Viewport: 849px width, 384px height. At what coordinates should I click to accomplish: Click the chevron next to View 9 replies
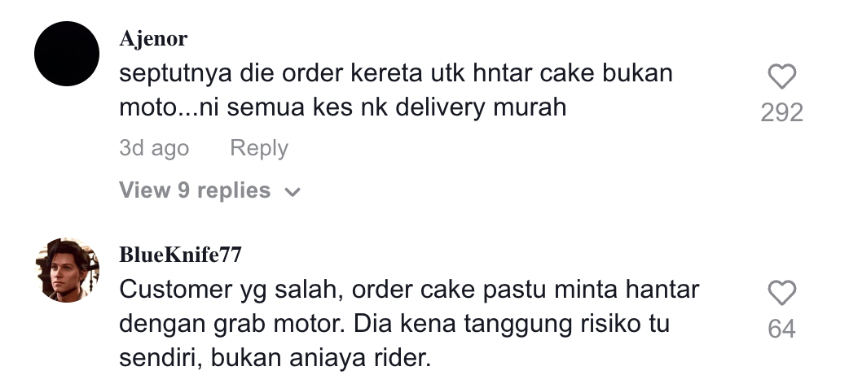(x=293, y=192)
